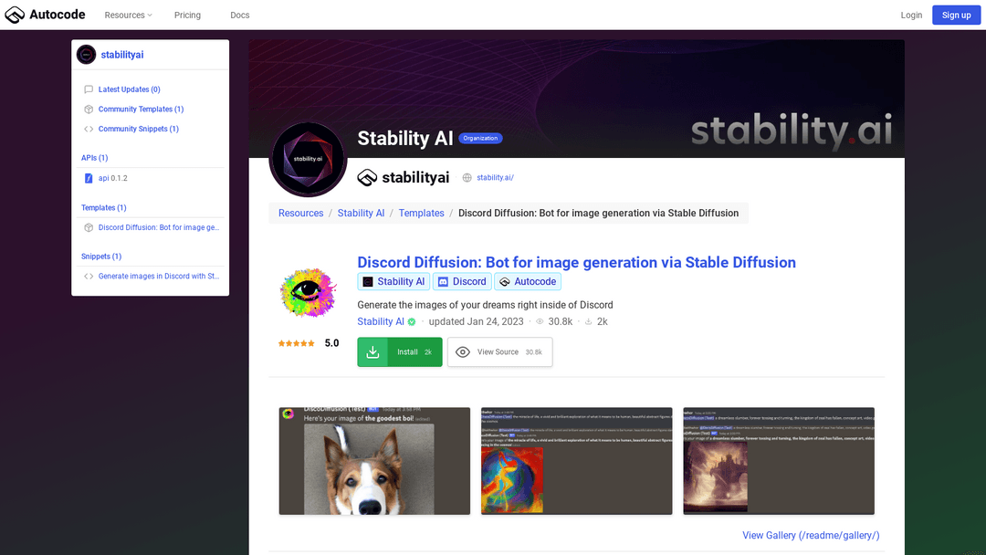Screen dimensions: 986x555
Task: Click the Stability AI profile heading
Action: pyautogui.click(x=405, y=138)
